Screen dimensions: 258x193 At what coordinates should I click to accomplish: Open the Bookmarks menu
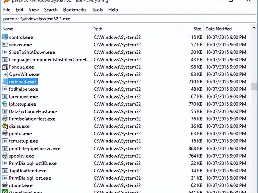click(x=75, y=10)
